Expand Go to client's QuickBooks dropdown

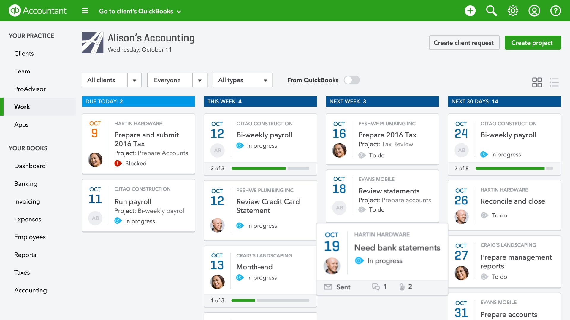click(140, 11)
